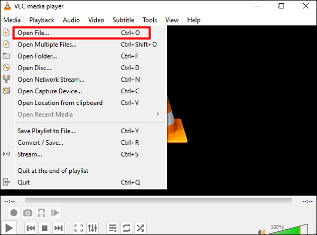
Task: Mute audio via speaker icon
Action: pos(262,232)
